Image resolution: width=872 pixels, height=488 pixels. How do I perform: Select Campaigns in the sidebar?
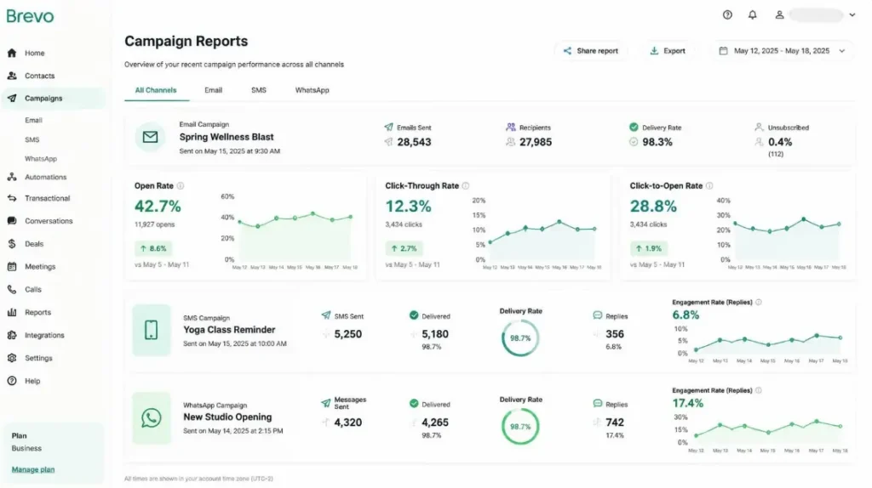click(x=53, y=99)
